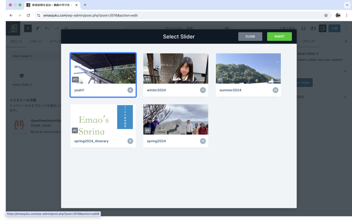Click the pencil tools icon in editor
This screenshot has height=223, width=352.
[x=37, y=28]
